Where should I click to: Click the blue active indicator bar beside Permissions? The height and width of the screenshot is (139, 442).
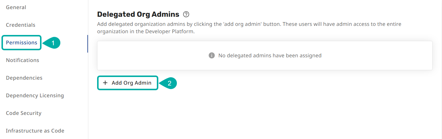point(88,44)
